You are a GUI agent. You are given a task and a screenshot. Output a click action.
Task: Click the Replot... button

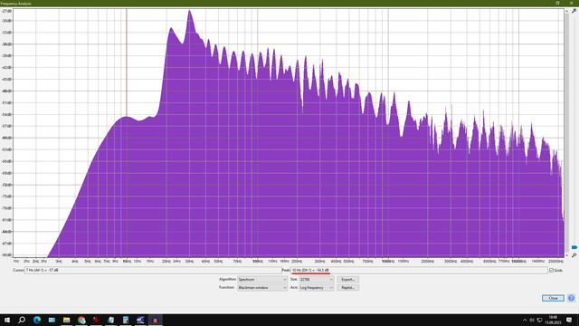347,288
